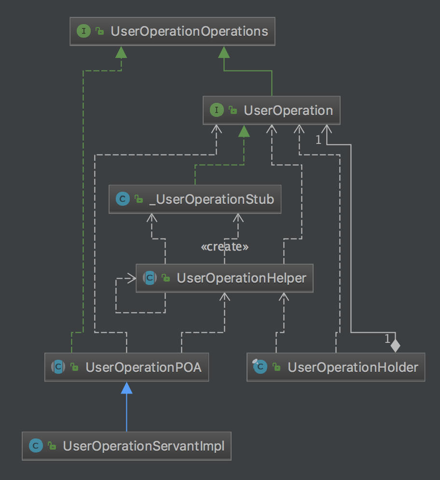Image resolution: width=440 pixels, height=480 pixels.
Task: Select the UserOperationOperations interface node
Action: click(172, 31)
